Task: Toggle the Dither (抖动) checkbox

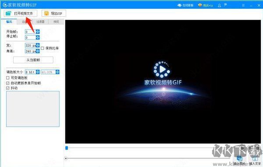Action: tap(8, 88)
